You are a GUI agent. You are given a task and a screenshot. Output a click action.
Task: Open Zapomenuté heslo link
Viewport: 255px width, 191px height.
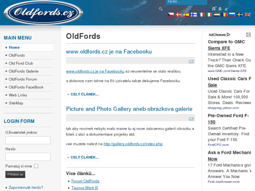click(x=26, y=187)
